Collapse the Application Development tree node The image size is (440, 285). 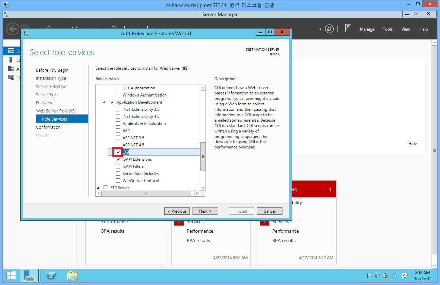pos(104,102)
